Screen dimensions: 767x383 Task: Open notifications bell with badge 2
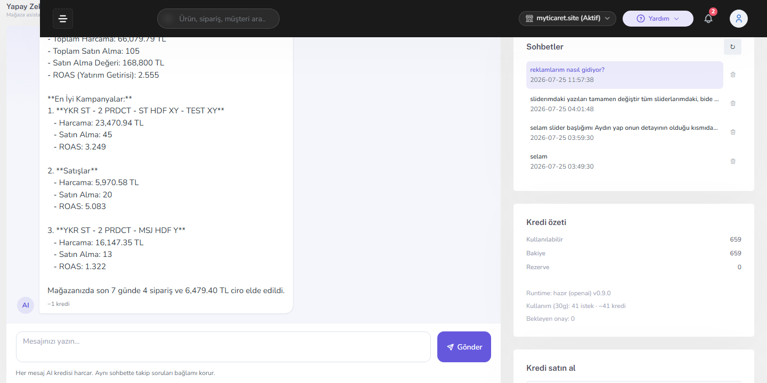pyautogui.click(x=708, y=19)
